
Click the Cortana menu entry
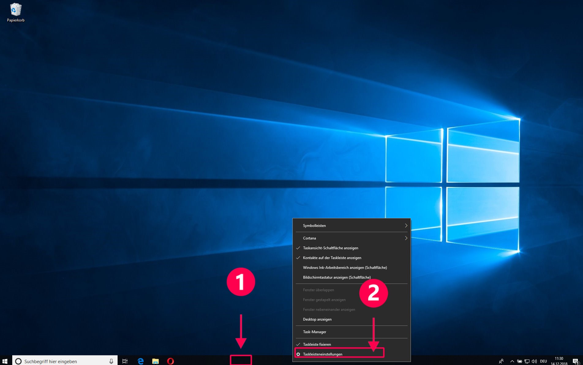(352, 238)
